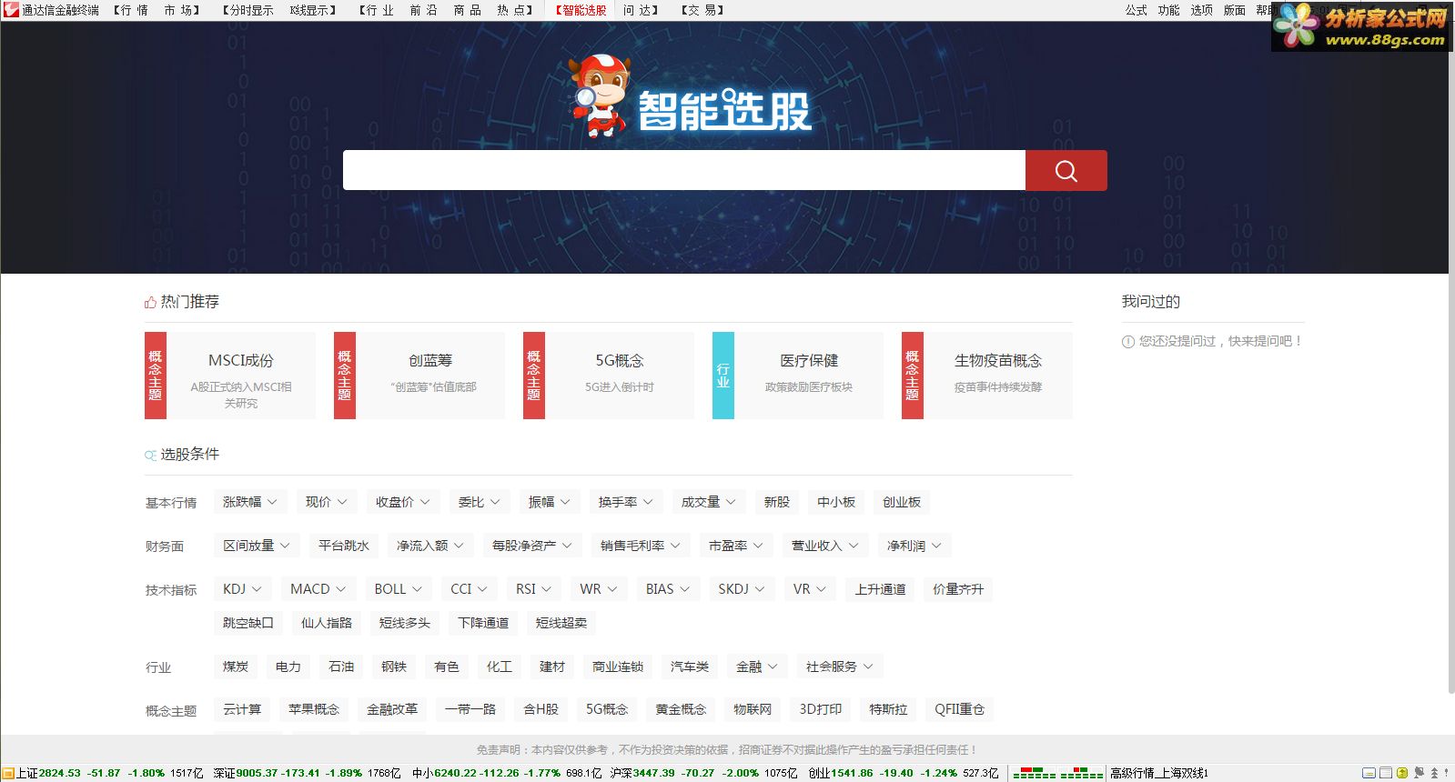Select the 特斯拉 concept tag
Image resolution: width=1455 pixels, height=782 pixels.
888,709
